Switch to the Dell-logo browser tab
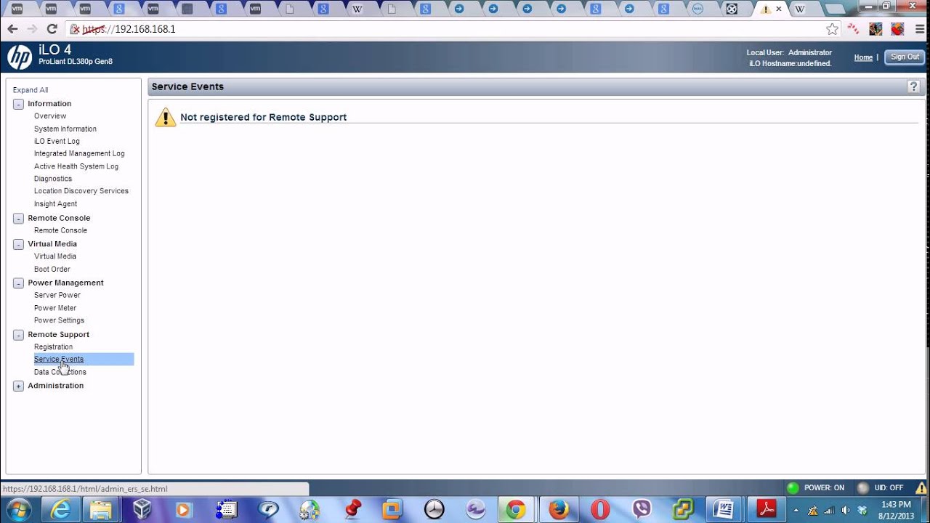The width and height of the screenshot is (930, 523). (x=697, y=9)
